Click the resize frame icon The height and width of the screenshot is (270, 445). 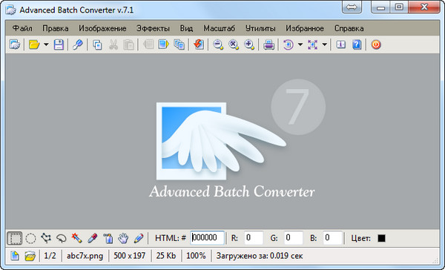coord(312,45)
